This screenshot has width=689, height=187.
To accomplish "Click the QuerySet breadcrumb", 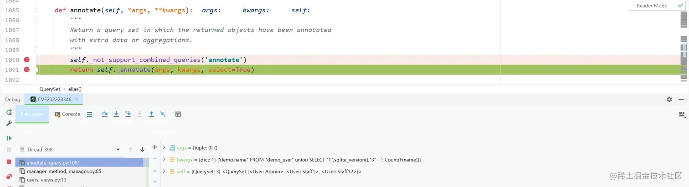I will [50, 89].
